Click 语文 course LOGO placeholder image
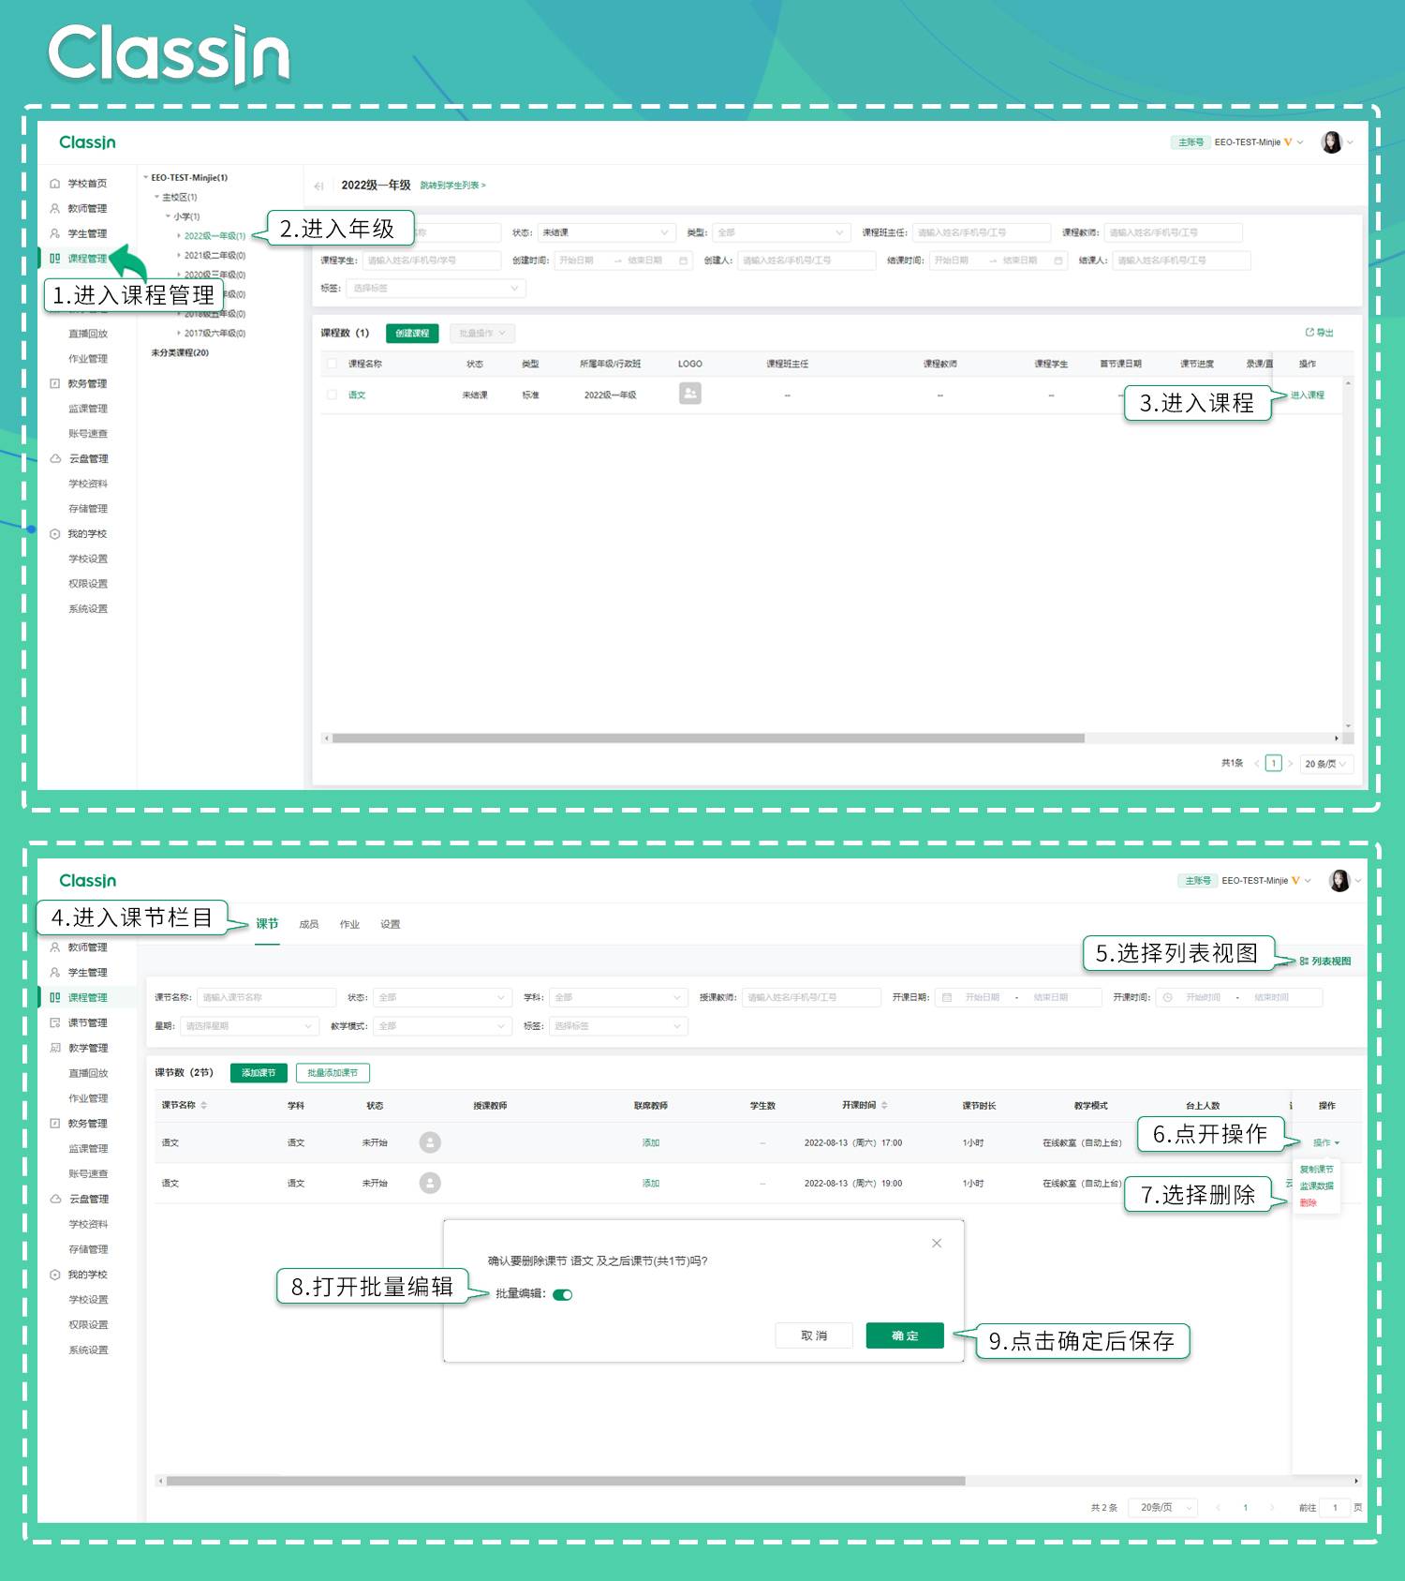 [x=690, y=394]
